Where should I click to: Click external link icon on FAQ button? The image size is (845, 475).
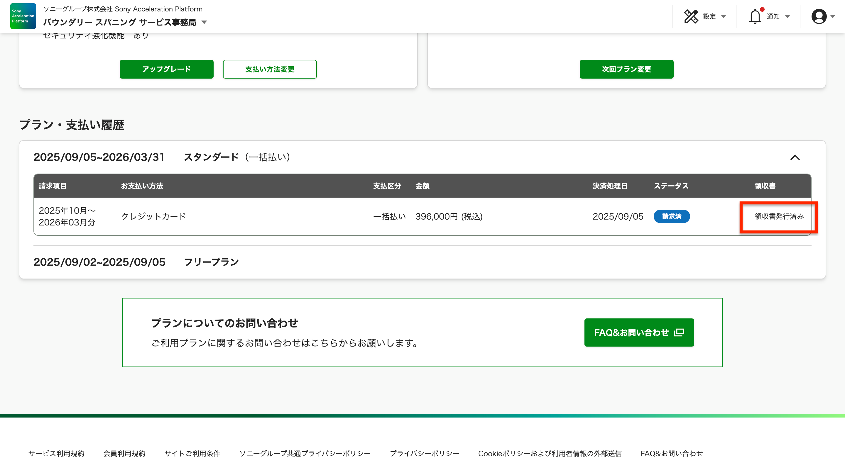coord(679,333)
